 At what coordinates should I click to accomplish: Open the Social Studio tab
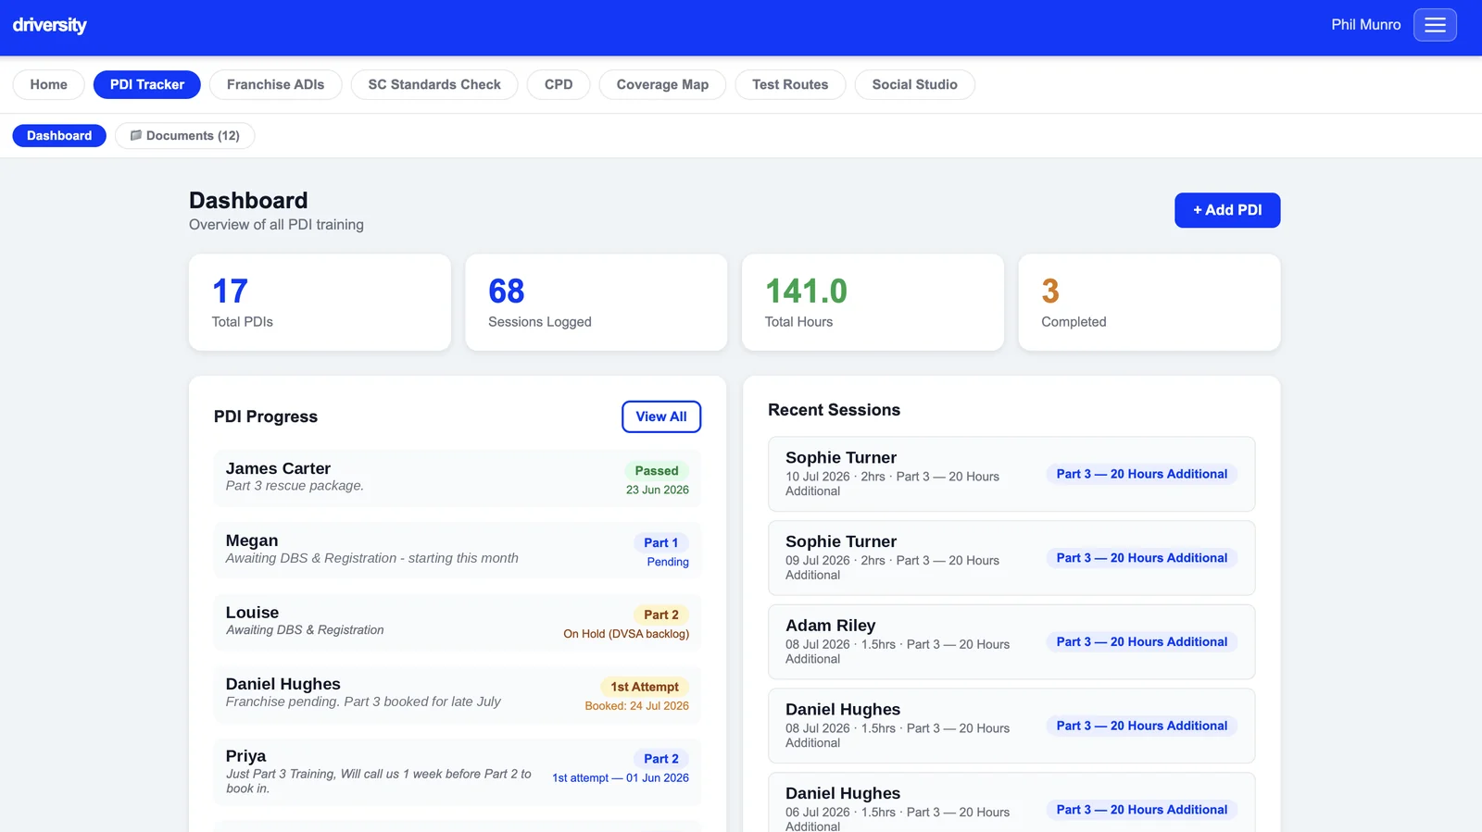pos(914,84)
